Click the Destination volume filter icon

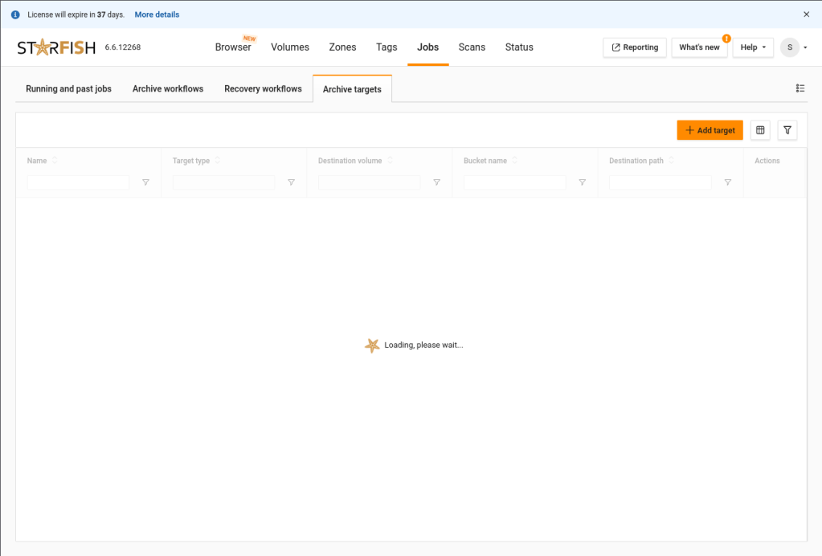click(436, 182)
